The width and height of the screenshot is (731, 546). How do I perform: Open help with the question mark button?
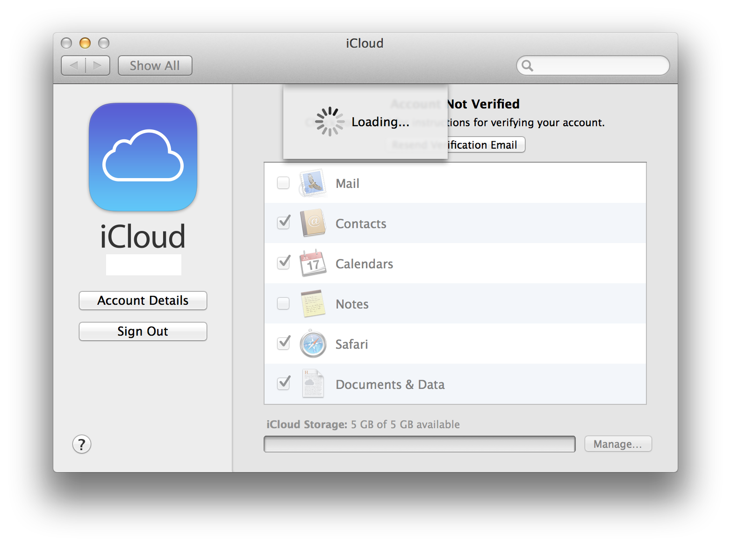pos(82,445)
